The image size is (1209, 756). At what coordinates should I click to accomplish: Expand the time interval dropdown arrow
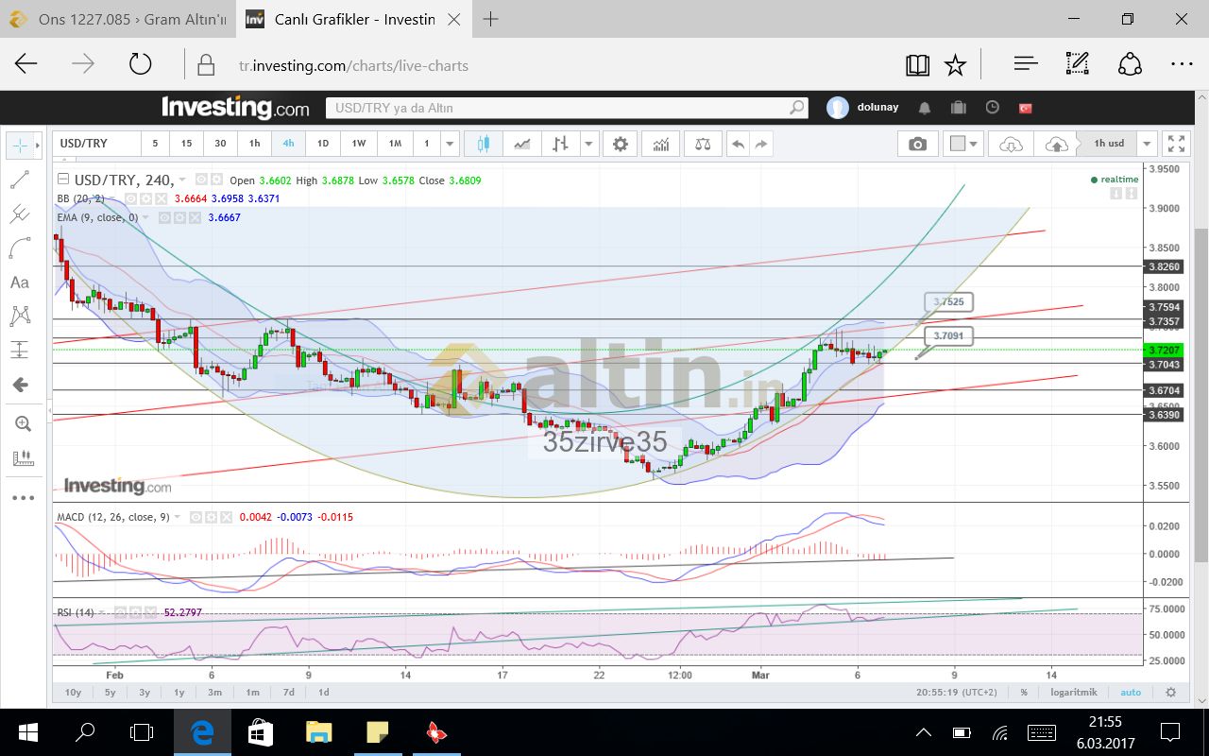click(x=451, y=144)
